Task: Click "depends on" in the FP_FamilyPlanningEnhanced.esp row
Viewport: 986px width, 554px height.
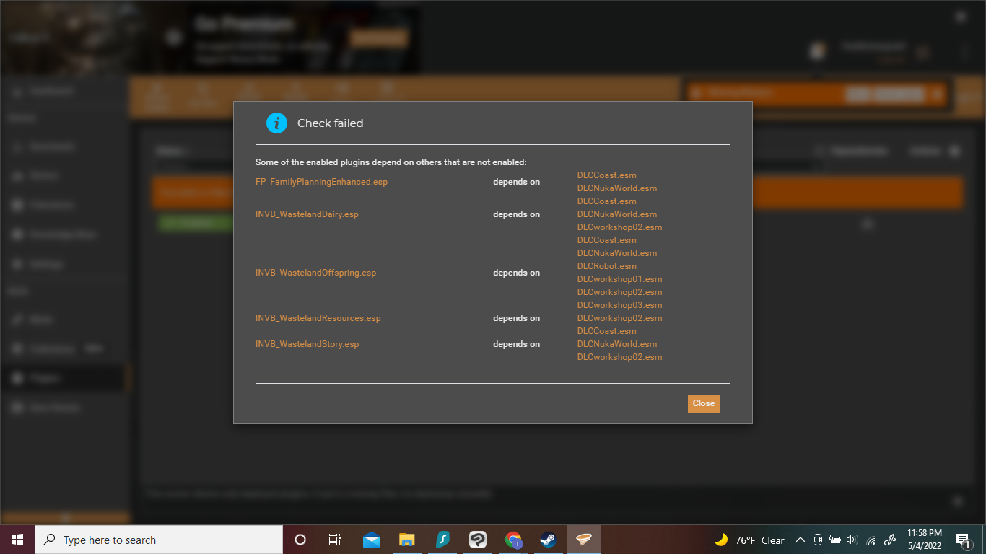Action: click(516, 182)
